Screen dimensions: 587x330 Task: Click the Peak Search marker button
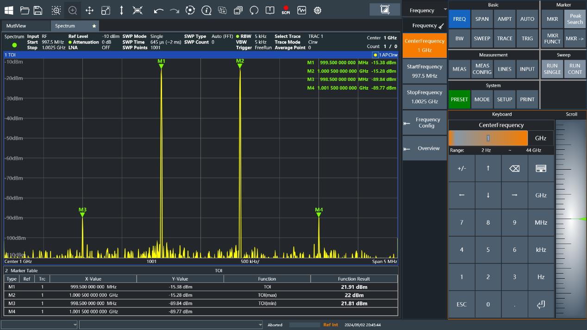(x=575, y=19)
